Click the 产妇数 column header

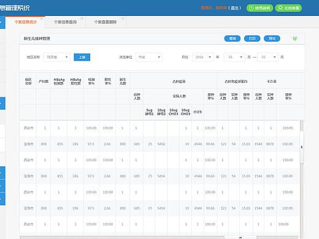tap(44, 82)
